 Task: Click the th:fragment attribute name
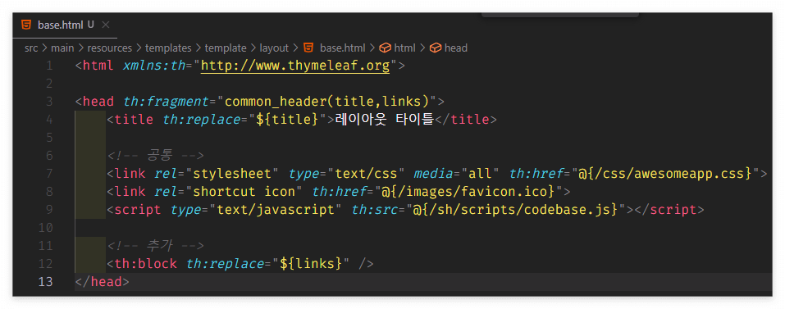coord(166,102)
